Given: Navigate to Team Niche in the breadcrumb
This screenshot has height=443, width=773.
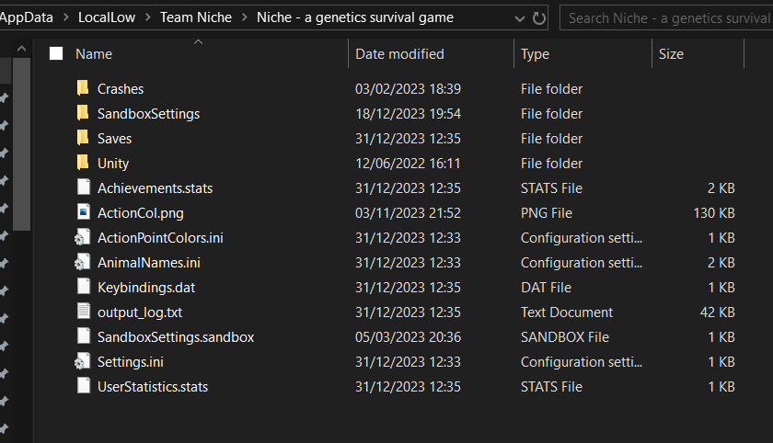Looking at the screenshot, I should (196, 17).
